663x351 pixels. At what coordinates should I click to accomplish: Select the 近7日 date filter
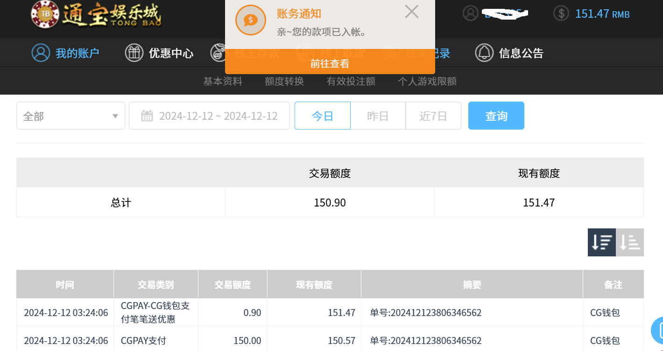pos(433,115)
